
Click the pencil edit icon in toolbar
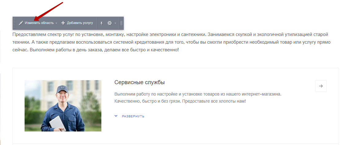pyautogui.click(x=21, y=23)
